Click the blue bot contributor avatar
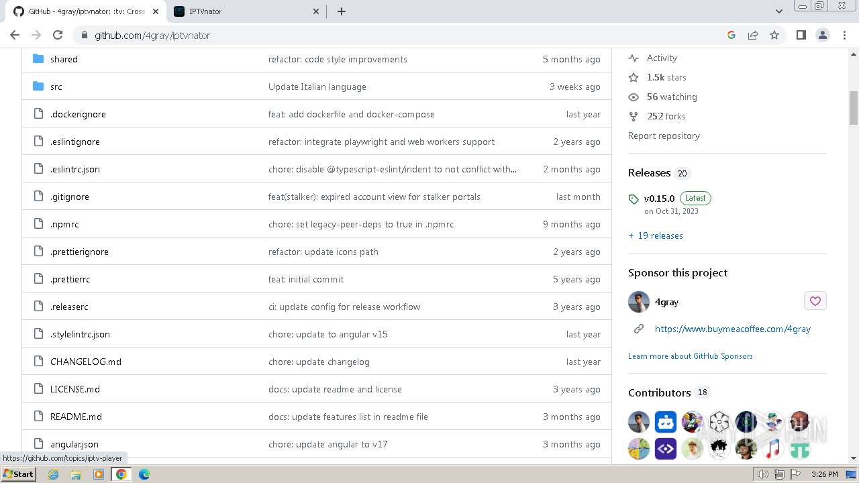The width and height of the screenshot is (859, 483). [x=666, y=422]
